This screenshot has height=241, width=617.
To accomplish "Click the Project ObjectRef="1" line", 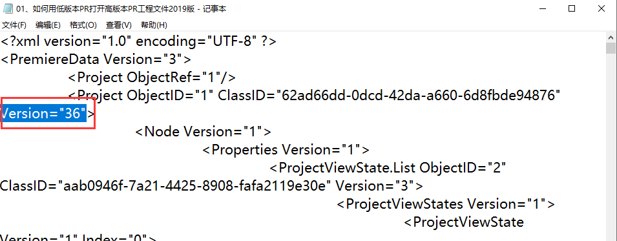I will [152, 78].
